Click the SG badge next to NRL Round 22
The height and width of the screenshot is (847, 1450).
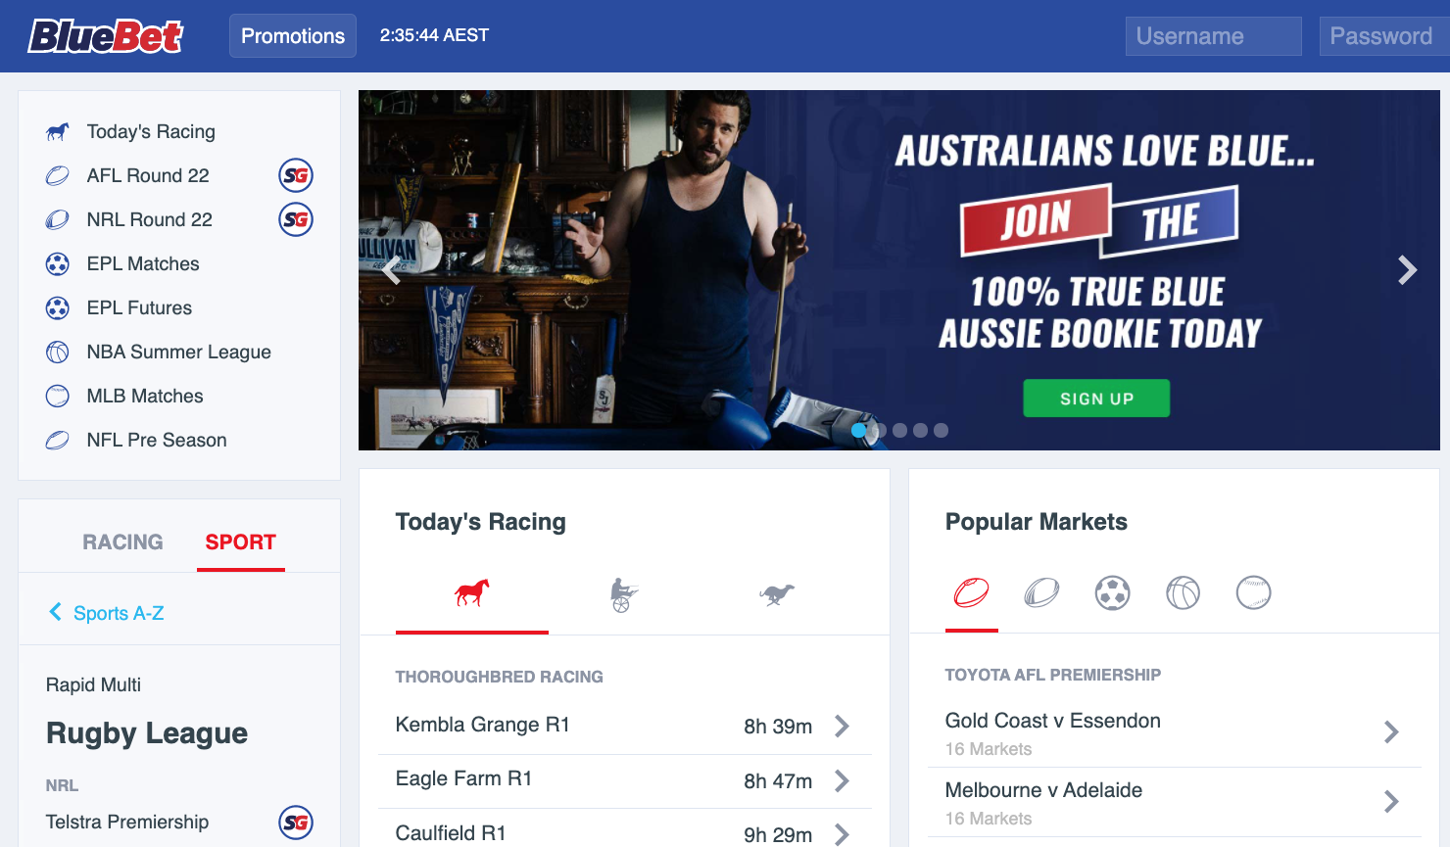(296, 219)
